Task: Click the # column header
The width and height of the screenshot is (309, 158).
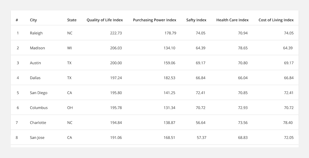Action: pyautogui.click(x=17, y=20)
